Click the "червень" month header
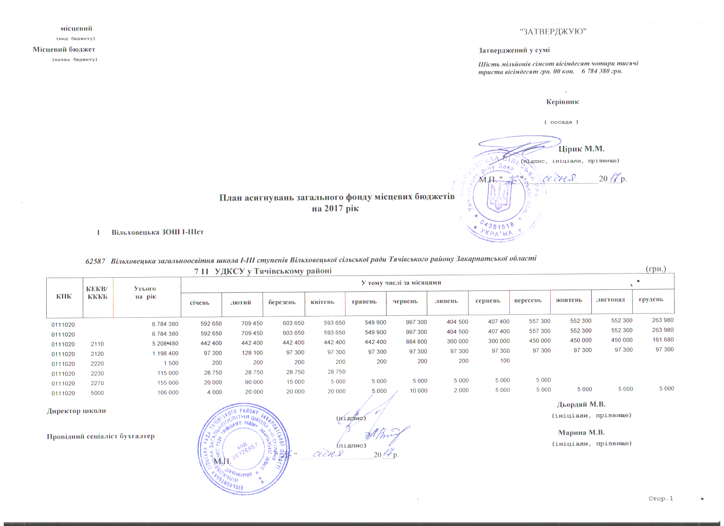The image size is (724, 526). (405, 301)
